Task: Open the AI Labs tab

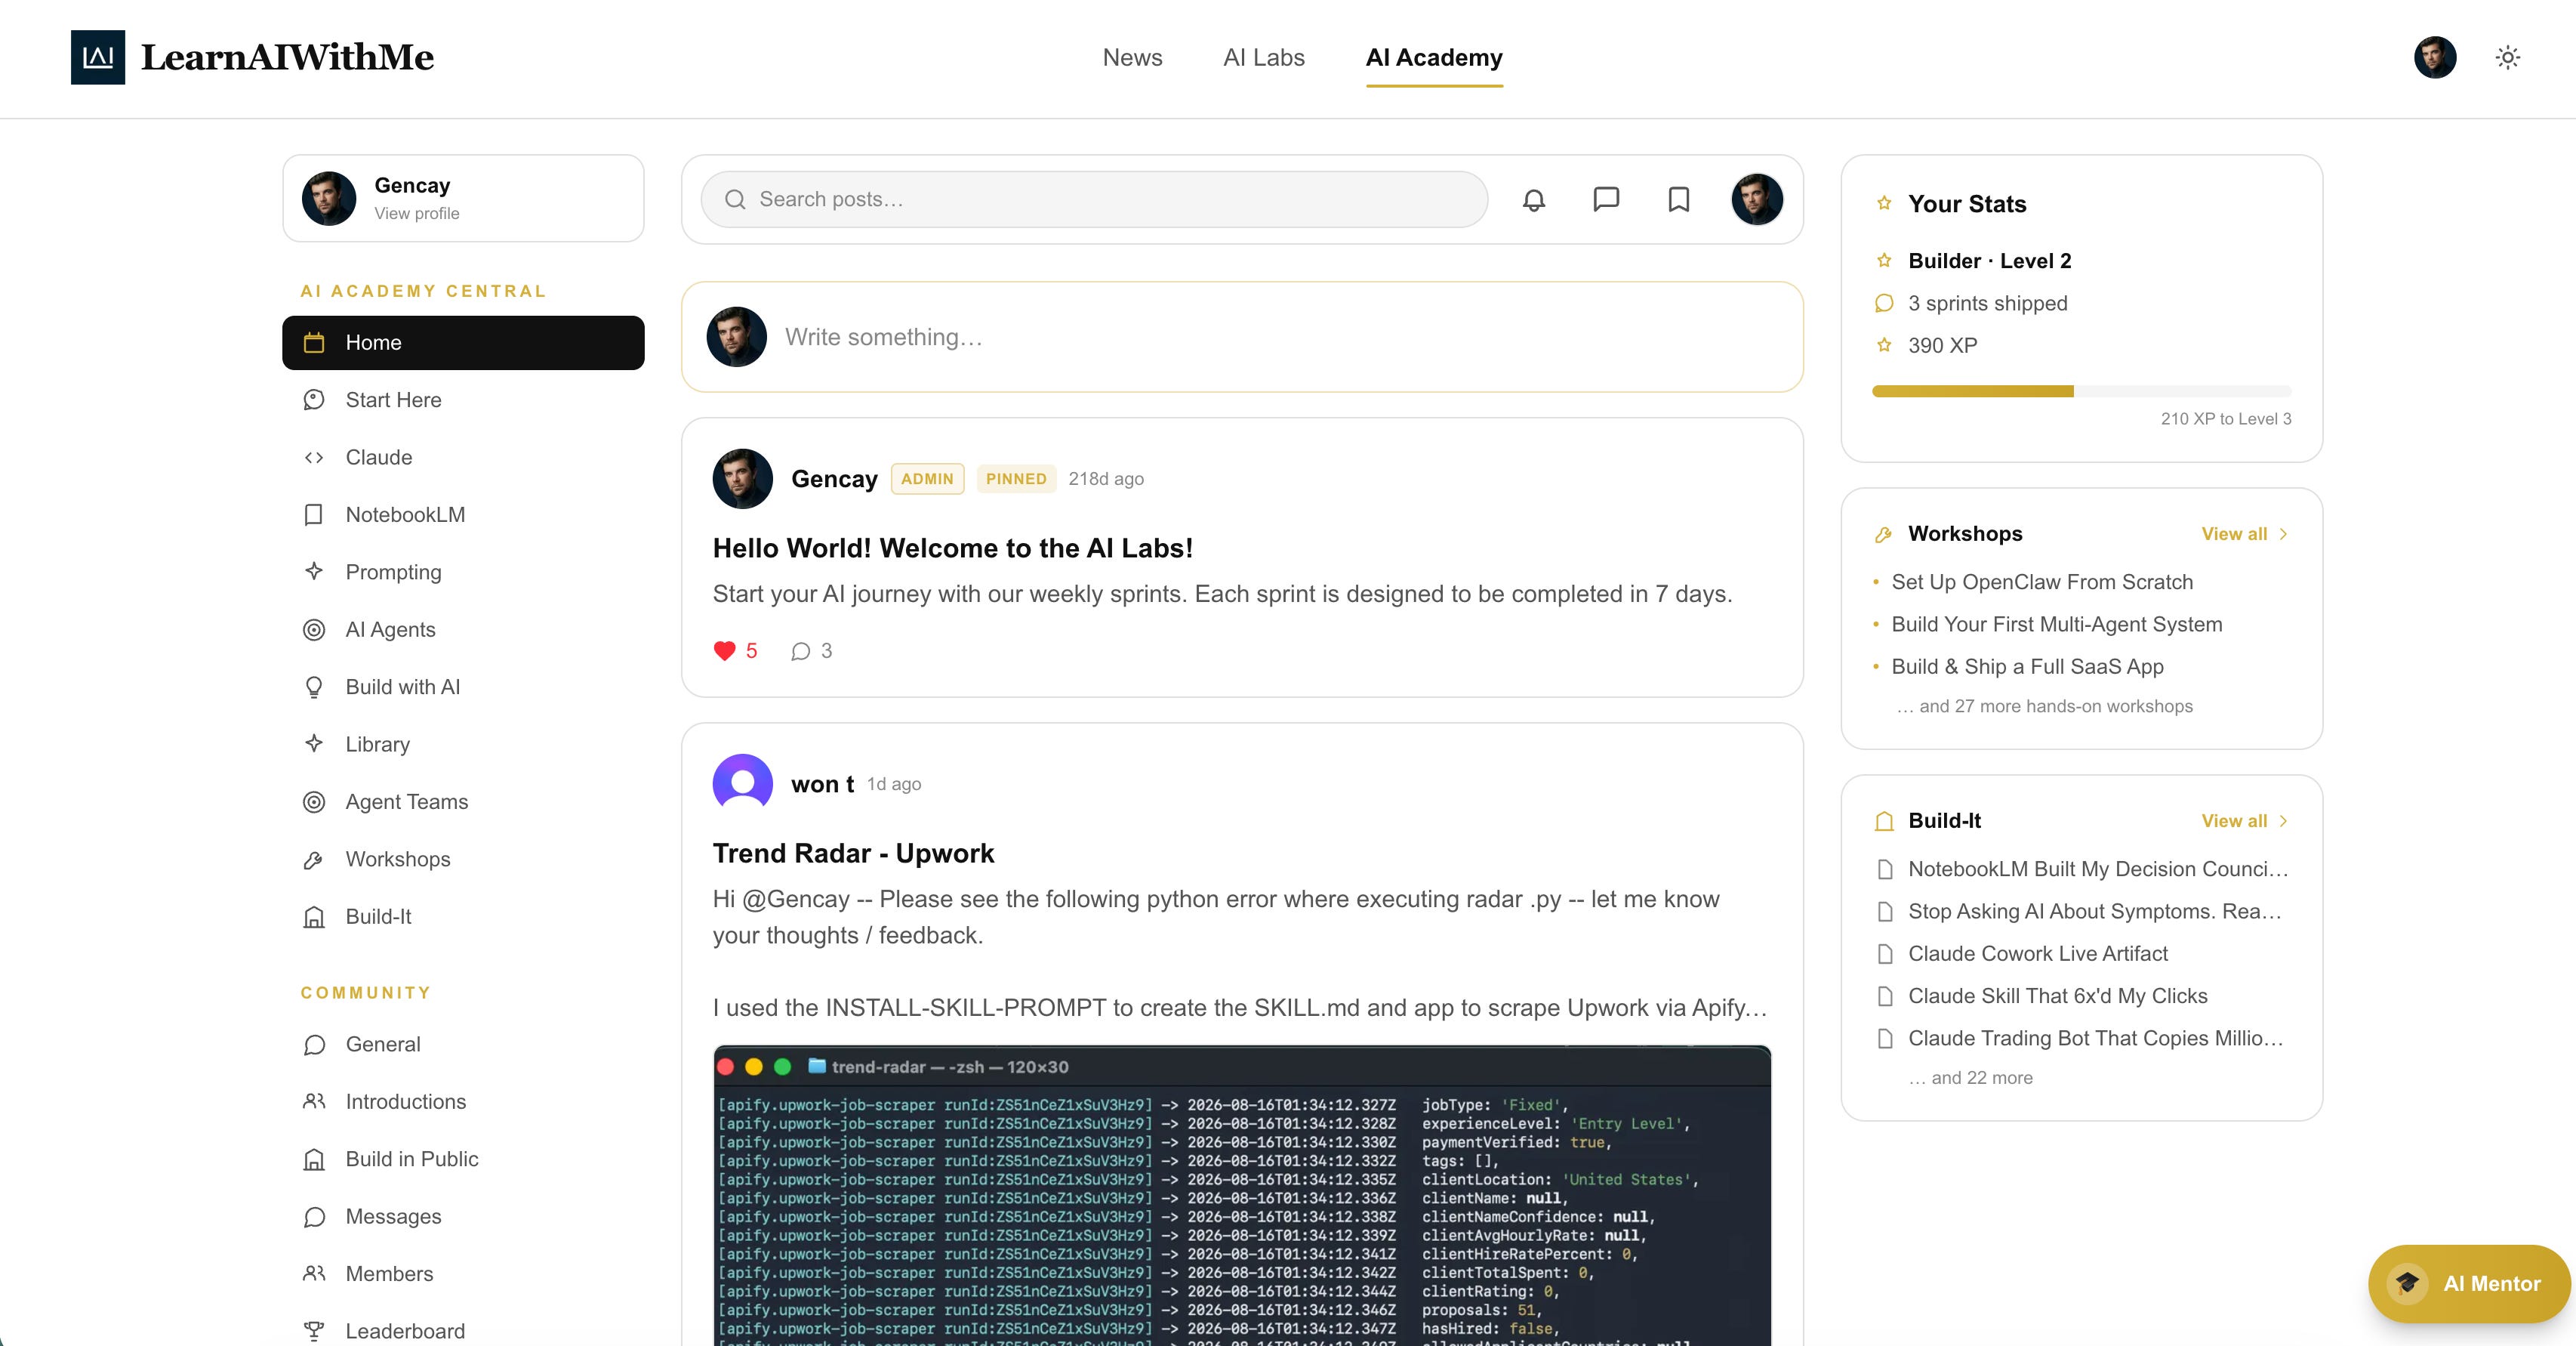Action: pyautogui.click(x=1264, y=57)
